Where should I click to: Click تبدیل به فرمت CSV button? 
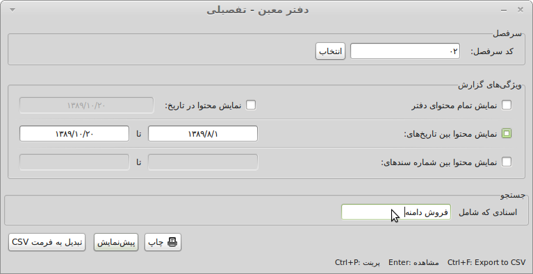coord(47,243)
